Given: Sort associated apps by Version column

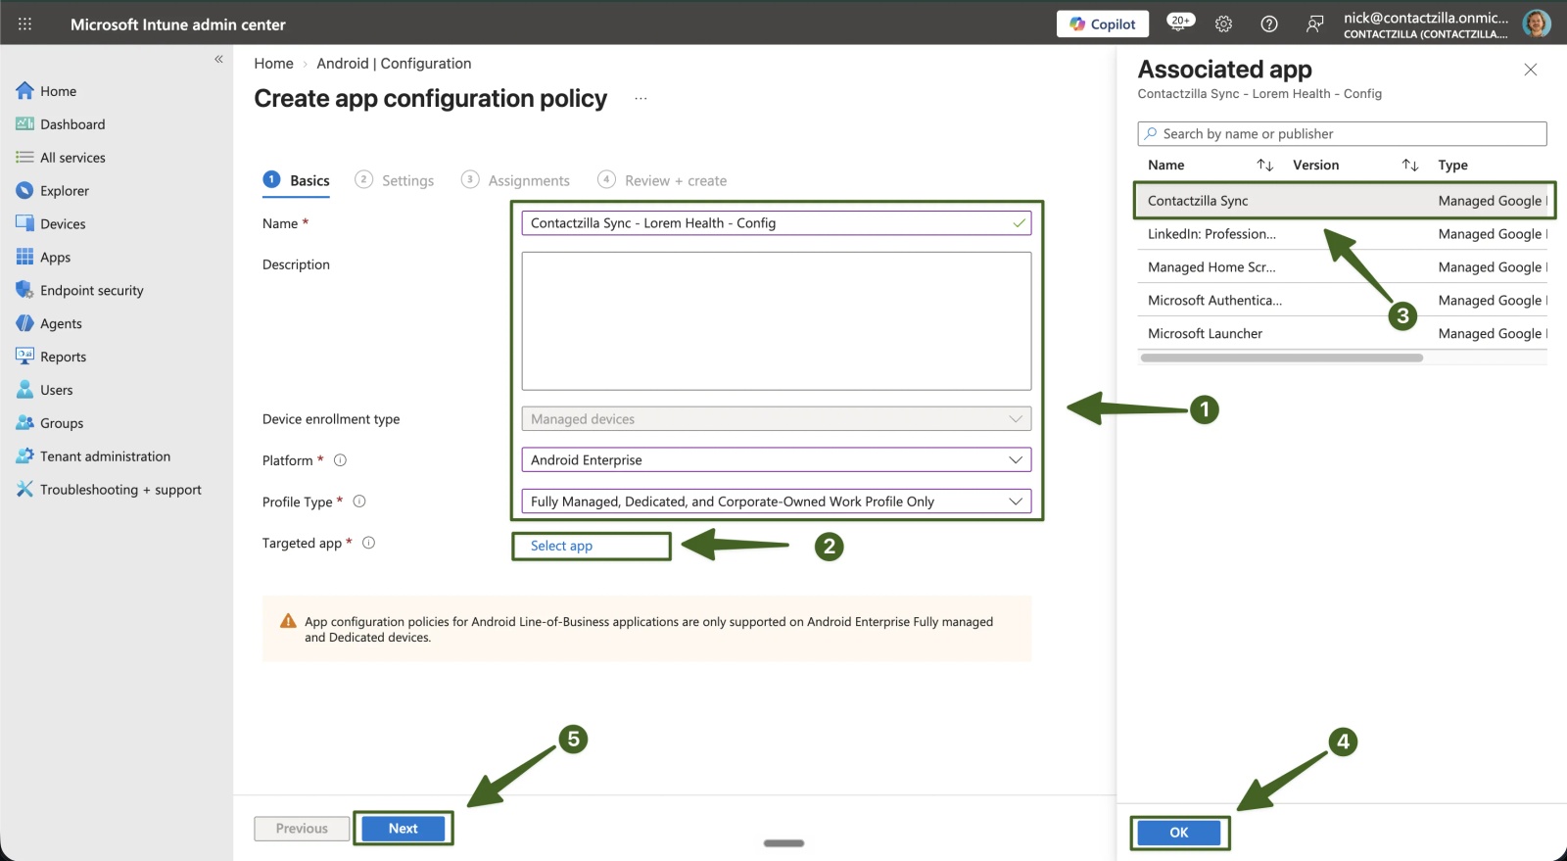Looking at the screenshot, I should [1410, 166].
